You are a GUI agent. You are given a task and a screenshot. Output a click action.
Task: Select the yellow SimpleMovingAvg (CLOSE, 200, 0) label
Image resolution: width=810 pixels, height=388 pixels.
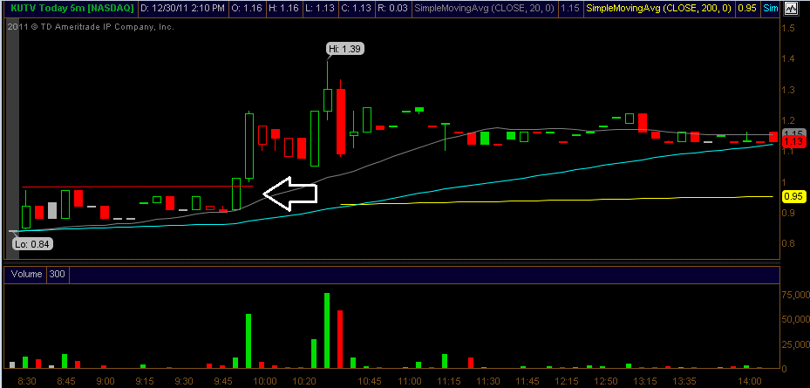point(660,8)
